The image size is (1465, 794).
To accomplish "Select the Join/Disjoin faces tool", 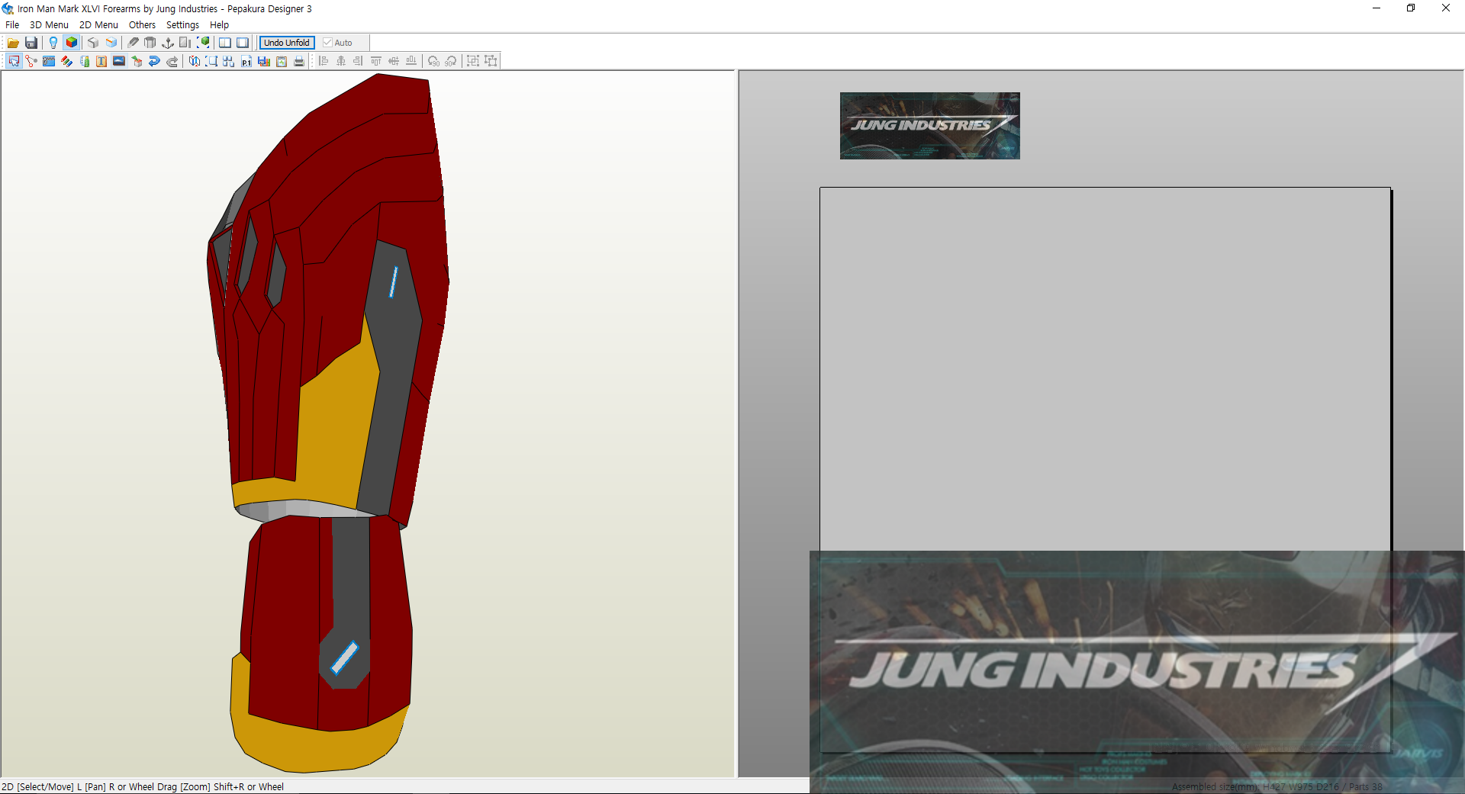I will [x=31, y=61].
